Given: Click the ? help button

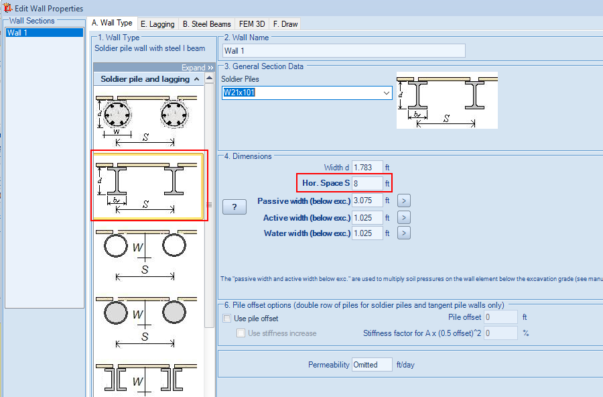Looking at the screenshot, I should 234,207.
